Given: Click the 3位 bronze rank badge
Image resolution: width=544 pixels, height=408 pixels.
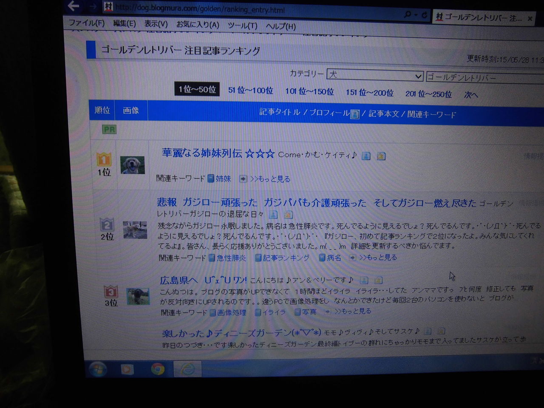Looking at the screenshot, I should tap(111, 292).
